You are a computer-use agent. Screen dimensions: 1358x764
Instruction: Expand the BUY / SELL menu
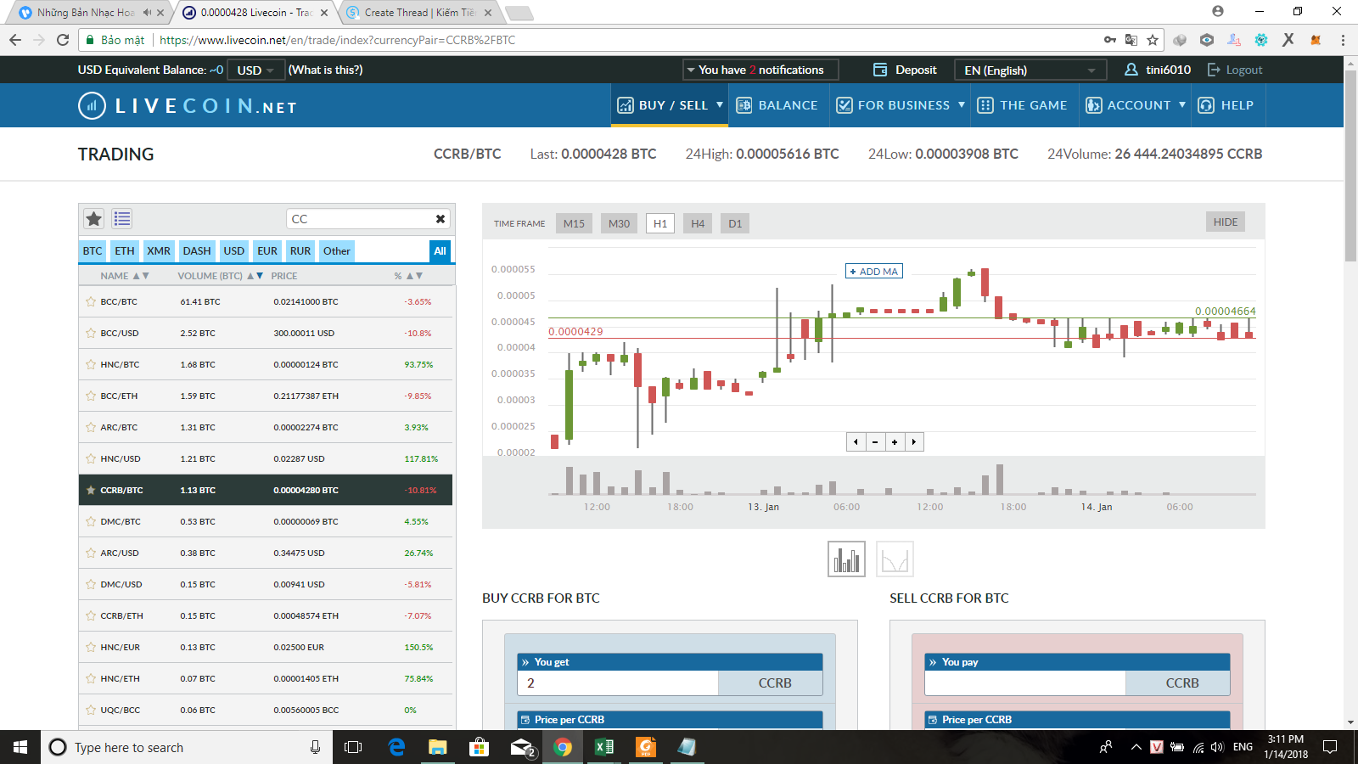671,105
